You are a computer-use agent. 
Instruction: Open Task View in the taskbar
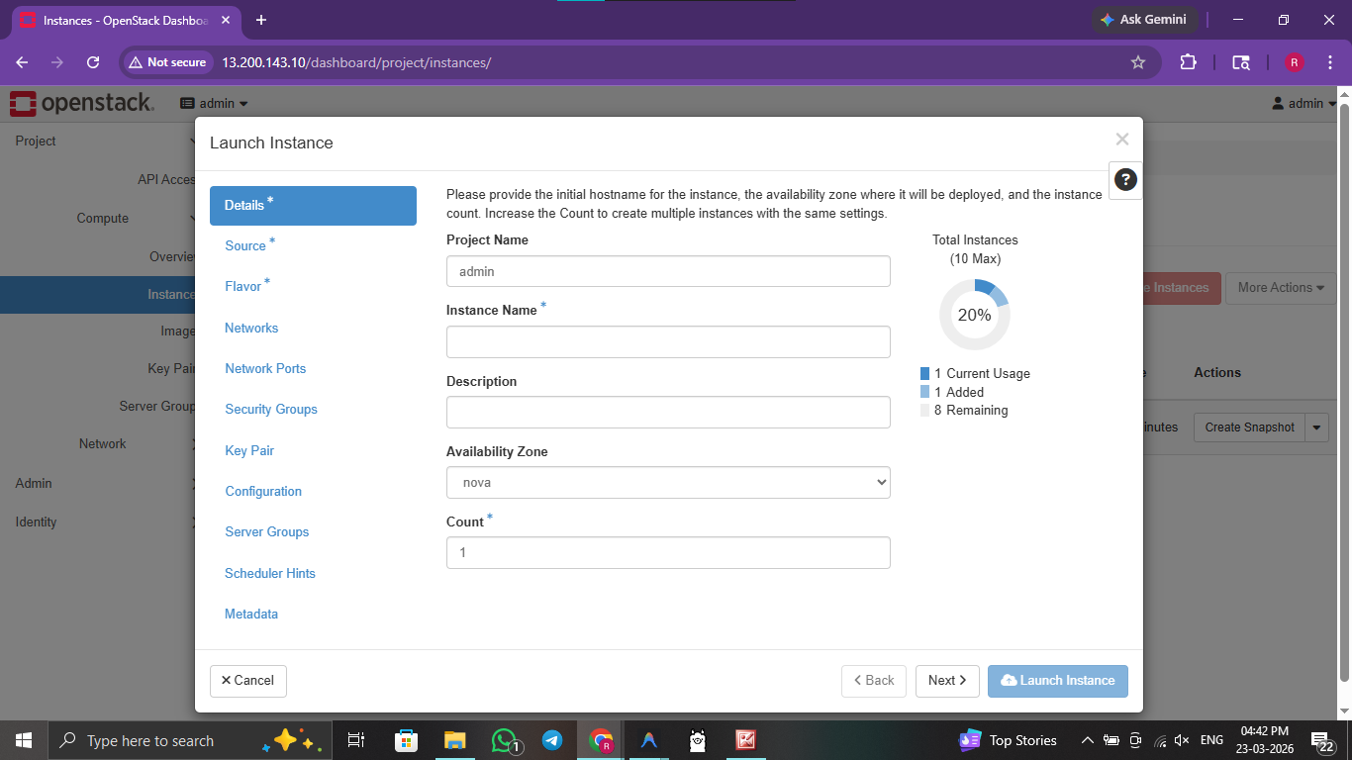(356, 740)
